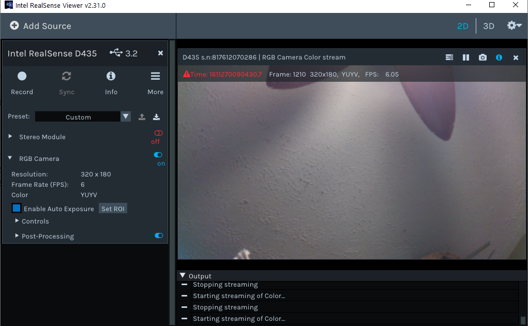Click the Record icon
Screen dimensions: 528x326
pyautogui.click(x=22, y=76)
